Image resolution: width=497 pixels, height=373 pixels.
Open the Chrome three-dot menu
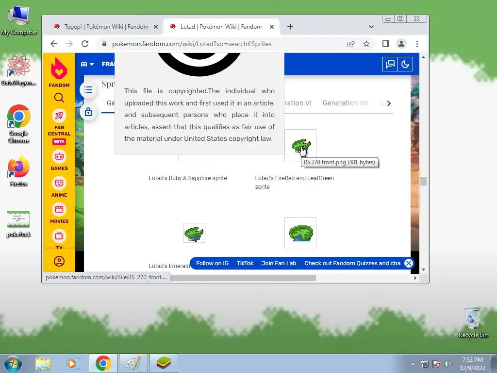(417, 44)
